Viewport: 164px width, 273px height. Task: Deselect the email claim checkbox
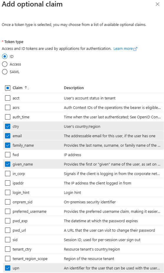pyautogui.click(x=8, y=136)
